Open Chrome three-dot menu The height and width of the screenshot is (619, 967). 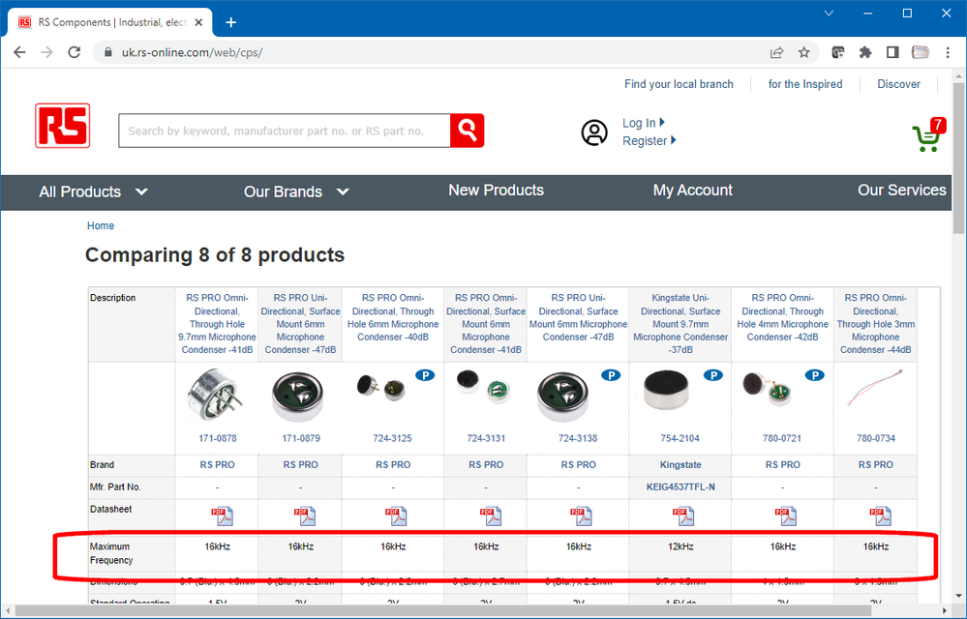(x=948, y=52)
